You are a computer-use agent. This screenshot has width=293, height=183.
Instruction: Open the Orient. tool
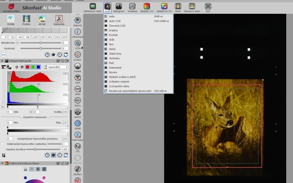[x=78, y=55]
